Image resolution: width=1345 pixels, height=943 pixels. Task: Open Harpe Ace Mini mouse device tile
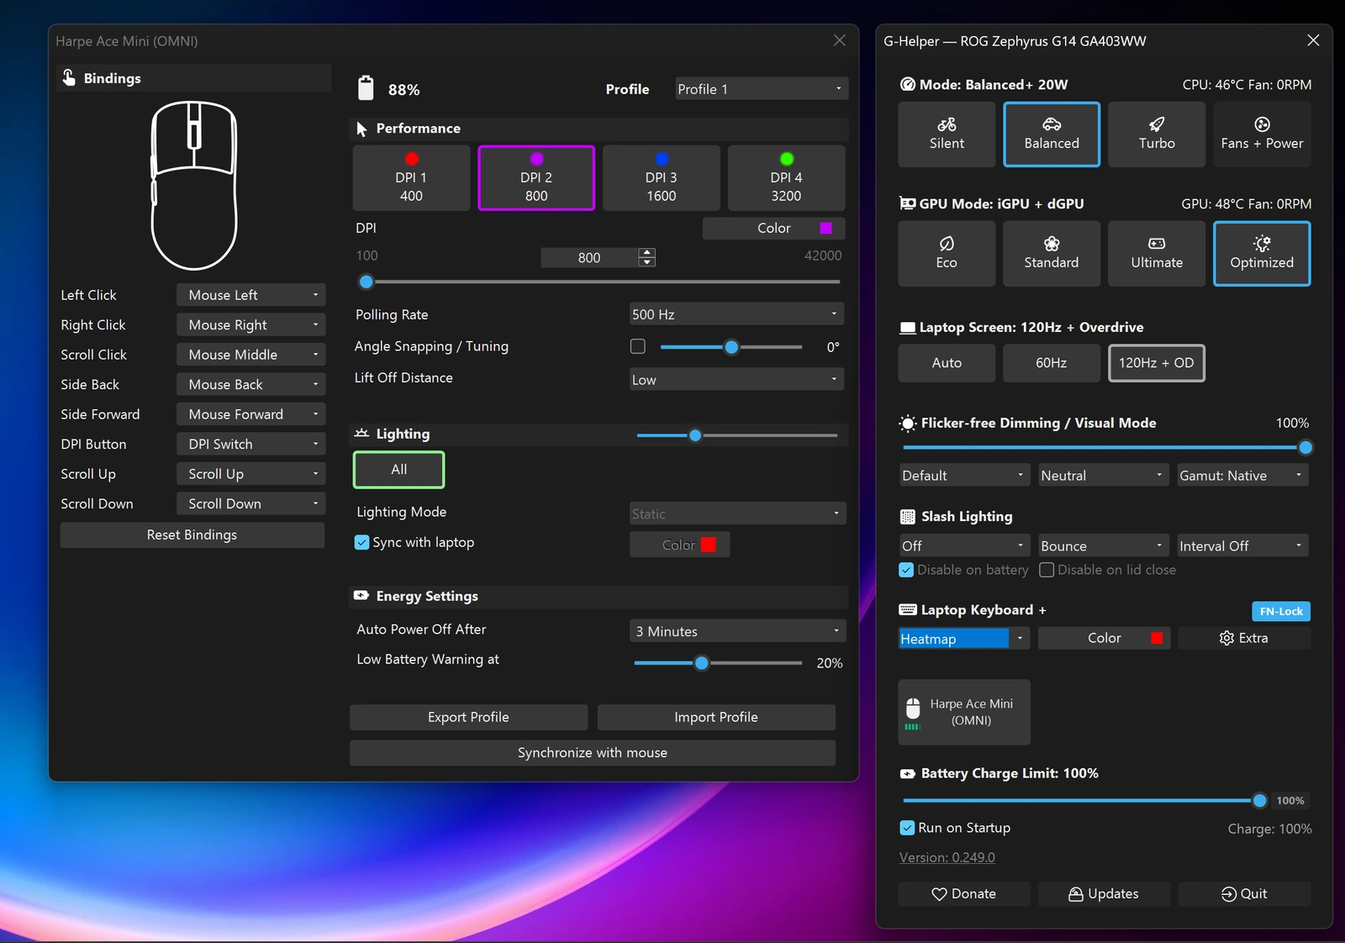tap(964, 712)
